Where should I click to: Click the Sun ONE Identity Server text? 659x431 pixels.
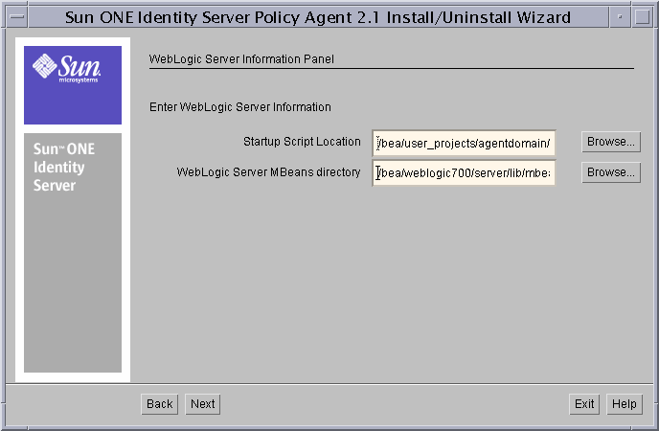(x=64, y=168)
